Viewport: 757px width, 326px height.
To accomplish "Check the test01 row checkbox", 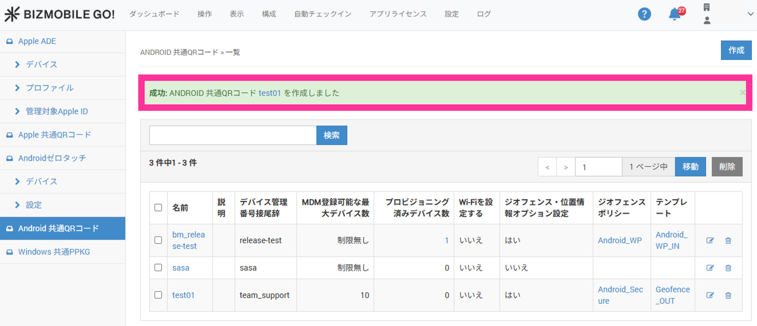I will pos(158,295).
